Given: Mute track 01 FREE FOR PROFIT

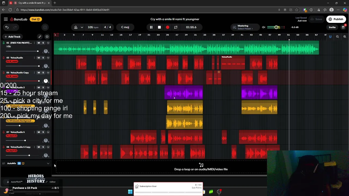Looking at the screenshot, I should [38, 43].
